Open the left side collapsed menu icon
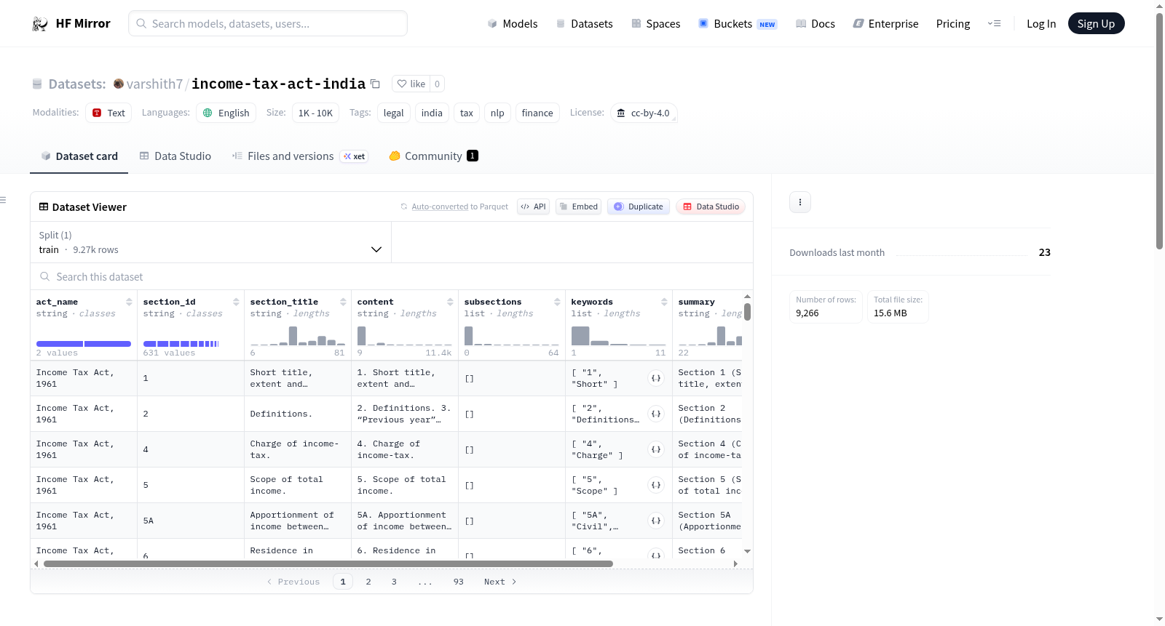 click(x=3, y=200)
